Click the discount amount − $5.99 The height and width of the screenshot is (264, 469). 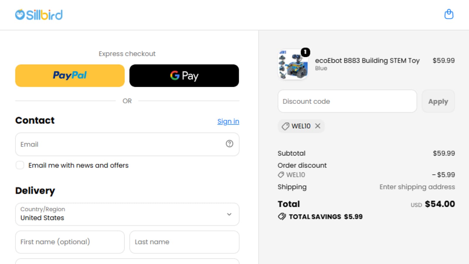(x=443, y=175)
